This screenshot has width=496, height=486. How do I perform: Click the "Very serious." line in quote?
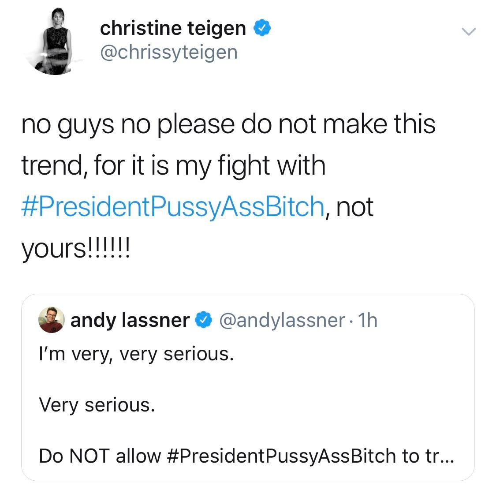(x=97, y=404)
